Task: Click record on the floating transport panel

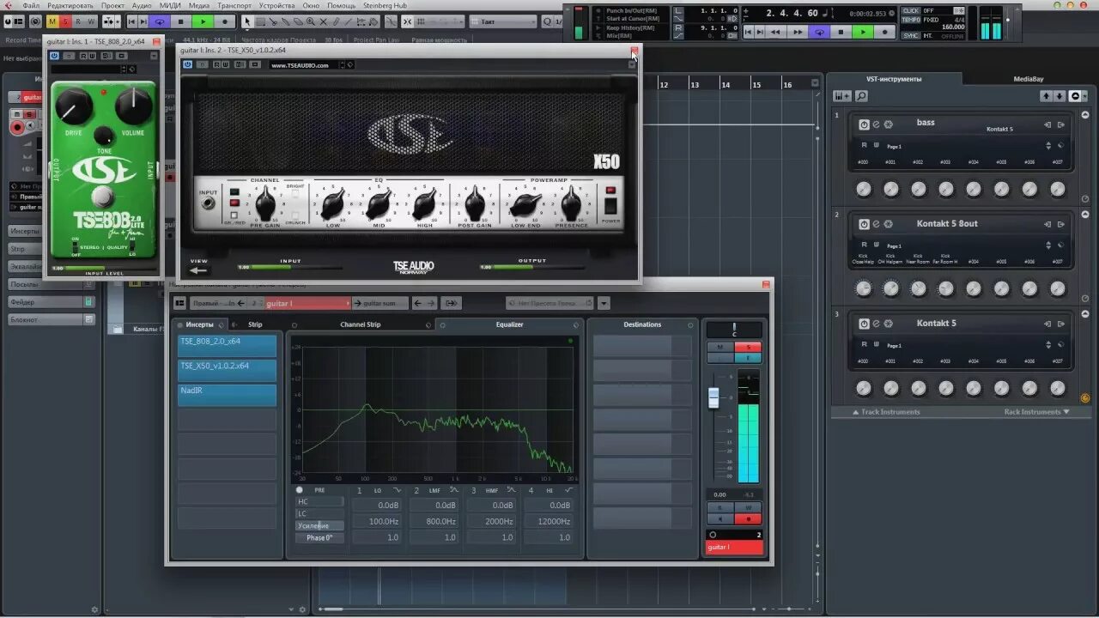Action: tap(884, 32)
